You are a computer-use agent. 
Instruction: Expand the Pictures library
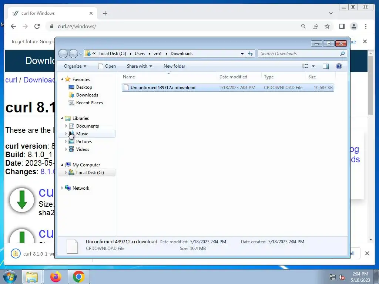point(66,142)
